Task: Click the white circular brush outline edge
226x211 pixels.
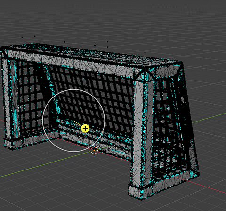Action: coord(73,89)
